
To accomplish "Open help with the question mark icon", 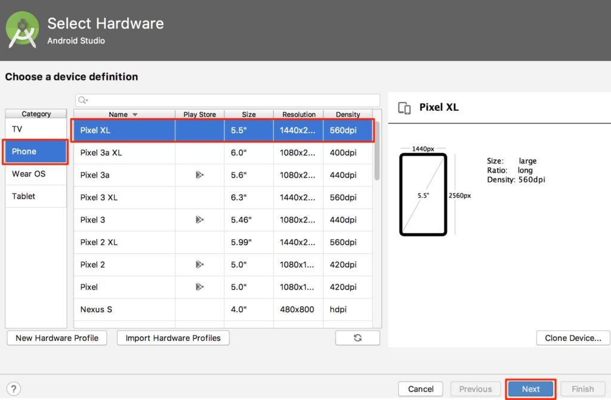I will coord(14,389).
